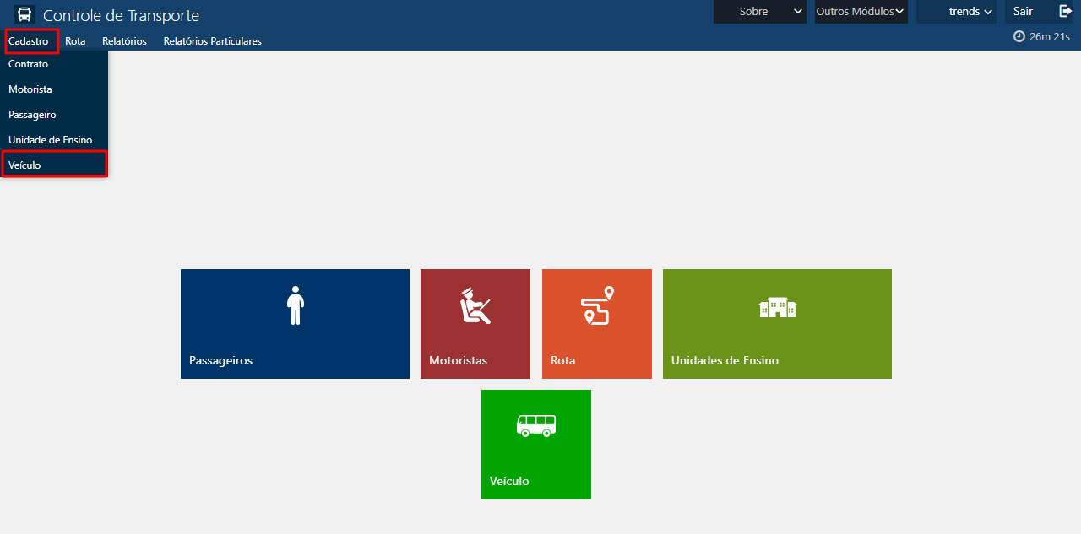This screenshot has width=1081, height=534.
Task: Open the Rota menu item
Action: point(75,40)
